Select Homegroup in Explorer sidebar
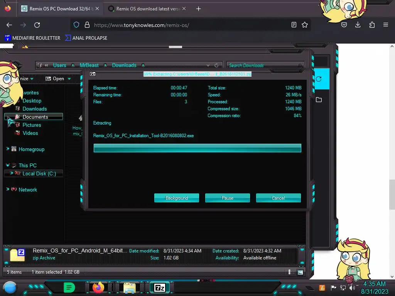Image resolution: width=395 pixels, height=296 pixels. pos(31,149)
